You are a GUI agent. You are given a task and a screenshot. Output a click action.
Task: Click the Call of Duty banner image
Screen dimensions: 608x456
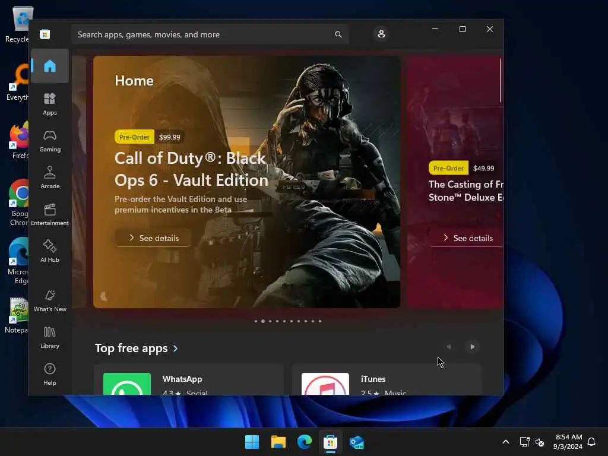point(246,182)
